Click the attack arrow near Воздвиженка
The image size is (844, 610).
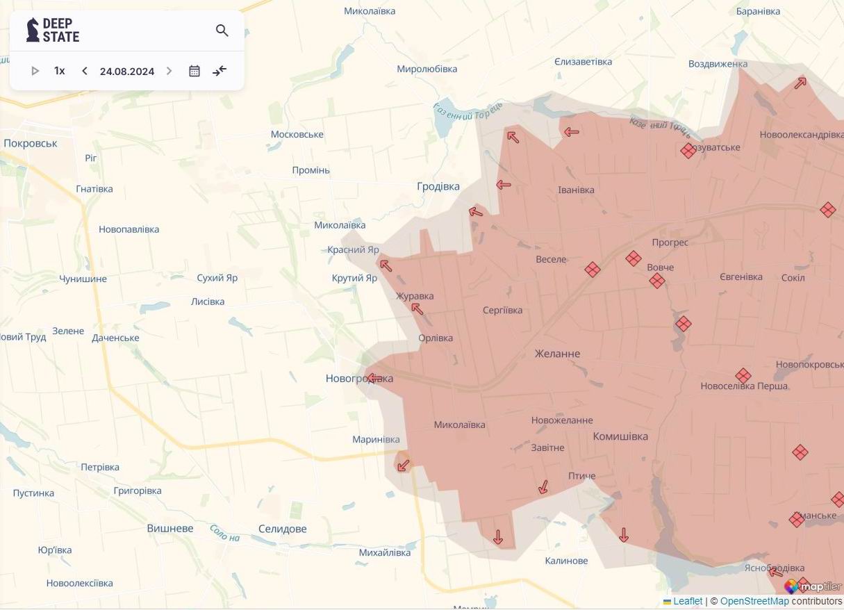click(800, 83)
